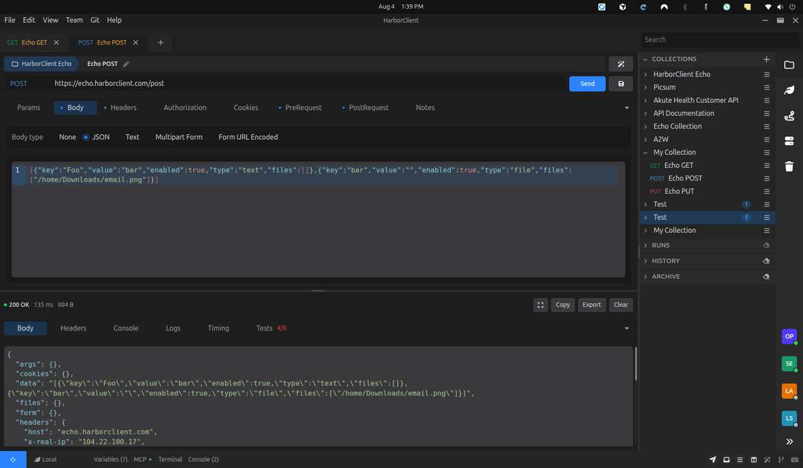Collapse the COLLECTIONS section
The height and width of the screenshot is (468, 803).
tap(646, 59)
